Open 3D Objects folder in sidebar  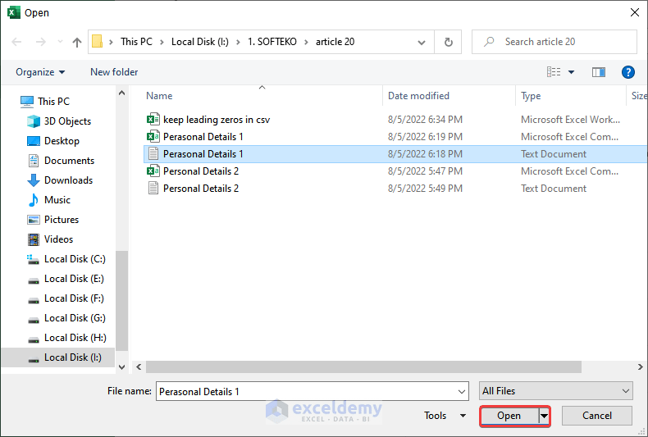click(59, 121)
